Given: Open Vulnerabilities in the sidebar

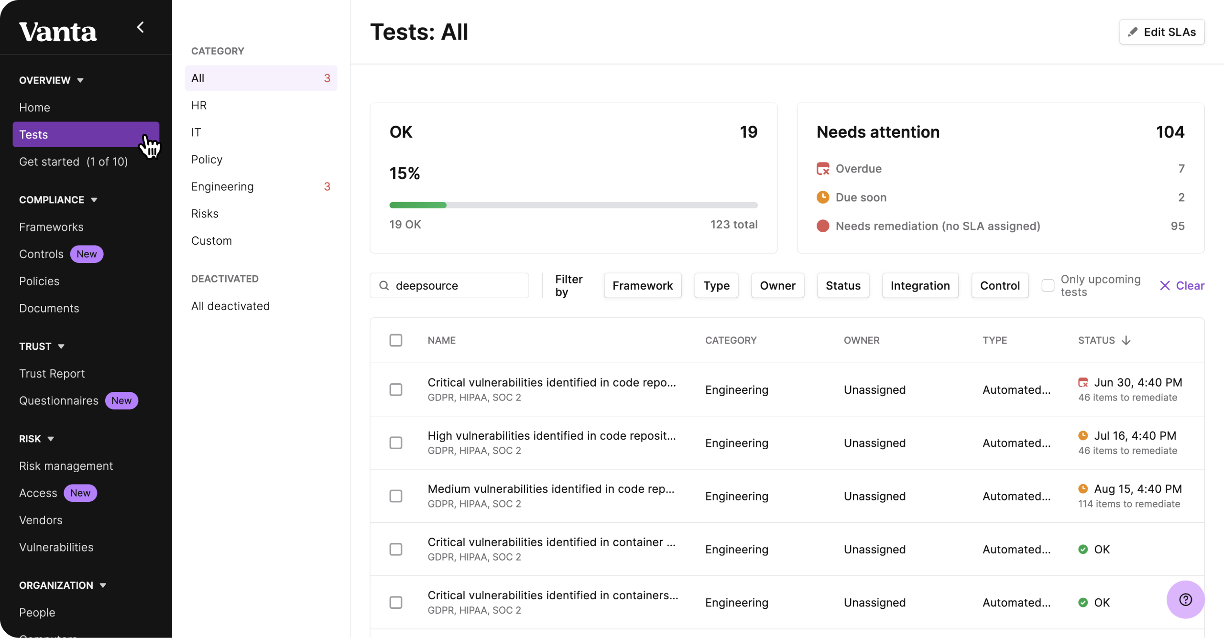Looking at the screenshot, I should pyautogui.click(x=56, y=547).
